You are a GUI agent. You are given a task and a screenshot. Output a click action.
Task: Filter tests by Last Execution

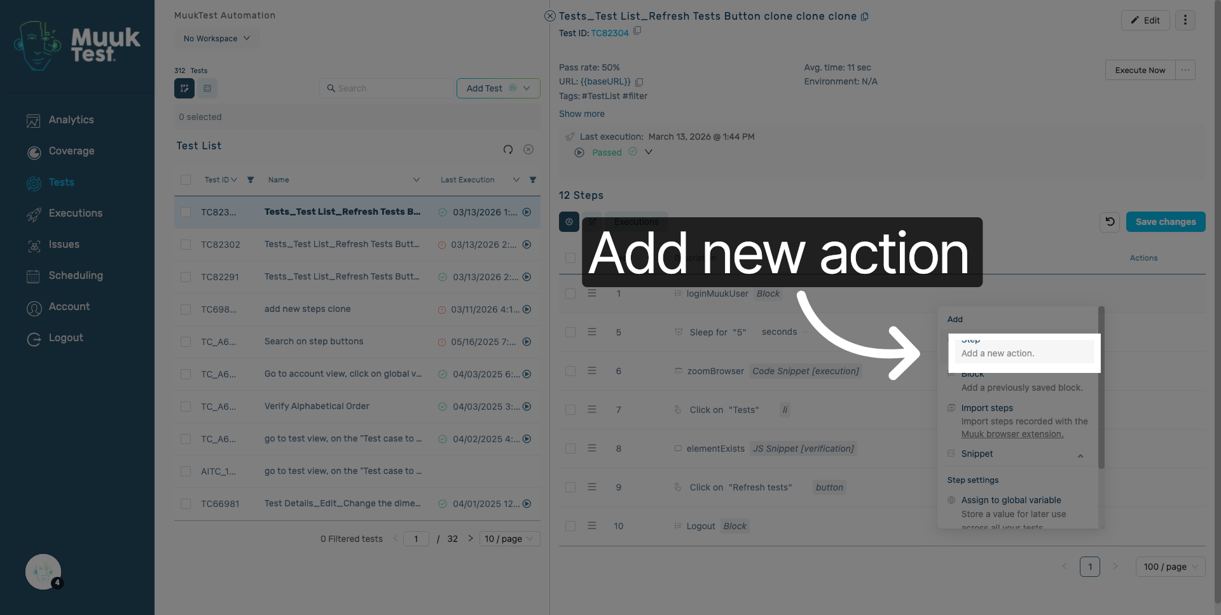coord(533,180)
